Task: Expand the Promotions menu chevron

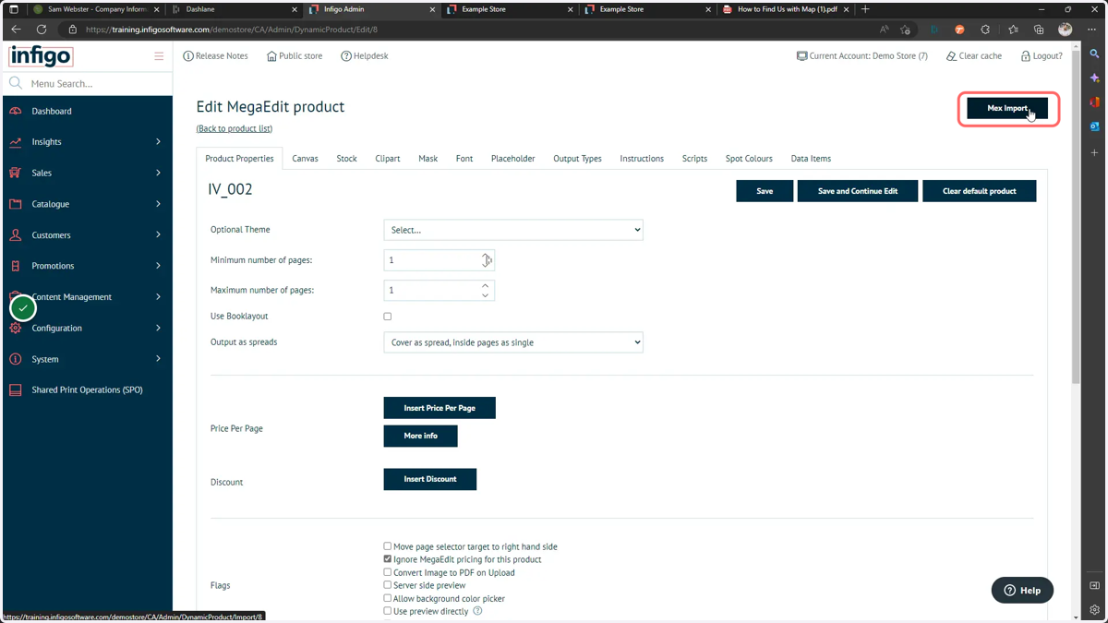Action: 158,266
